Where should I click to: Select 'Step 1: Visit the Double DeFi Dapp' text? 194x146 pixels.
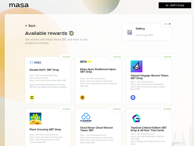click(x=44, y=75)
